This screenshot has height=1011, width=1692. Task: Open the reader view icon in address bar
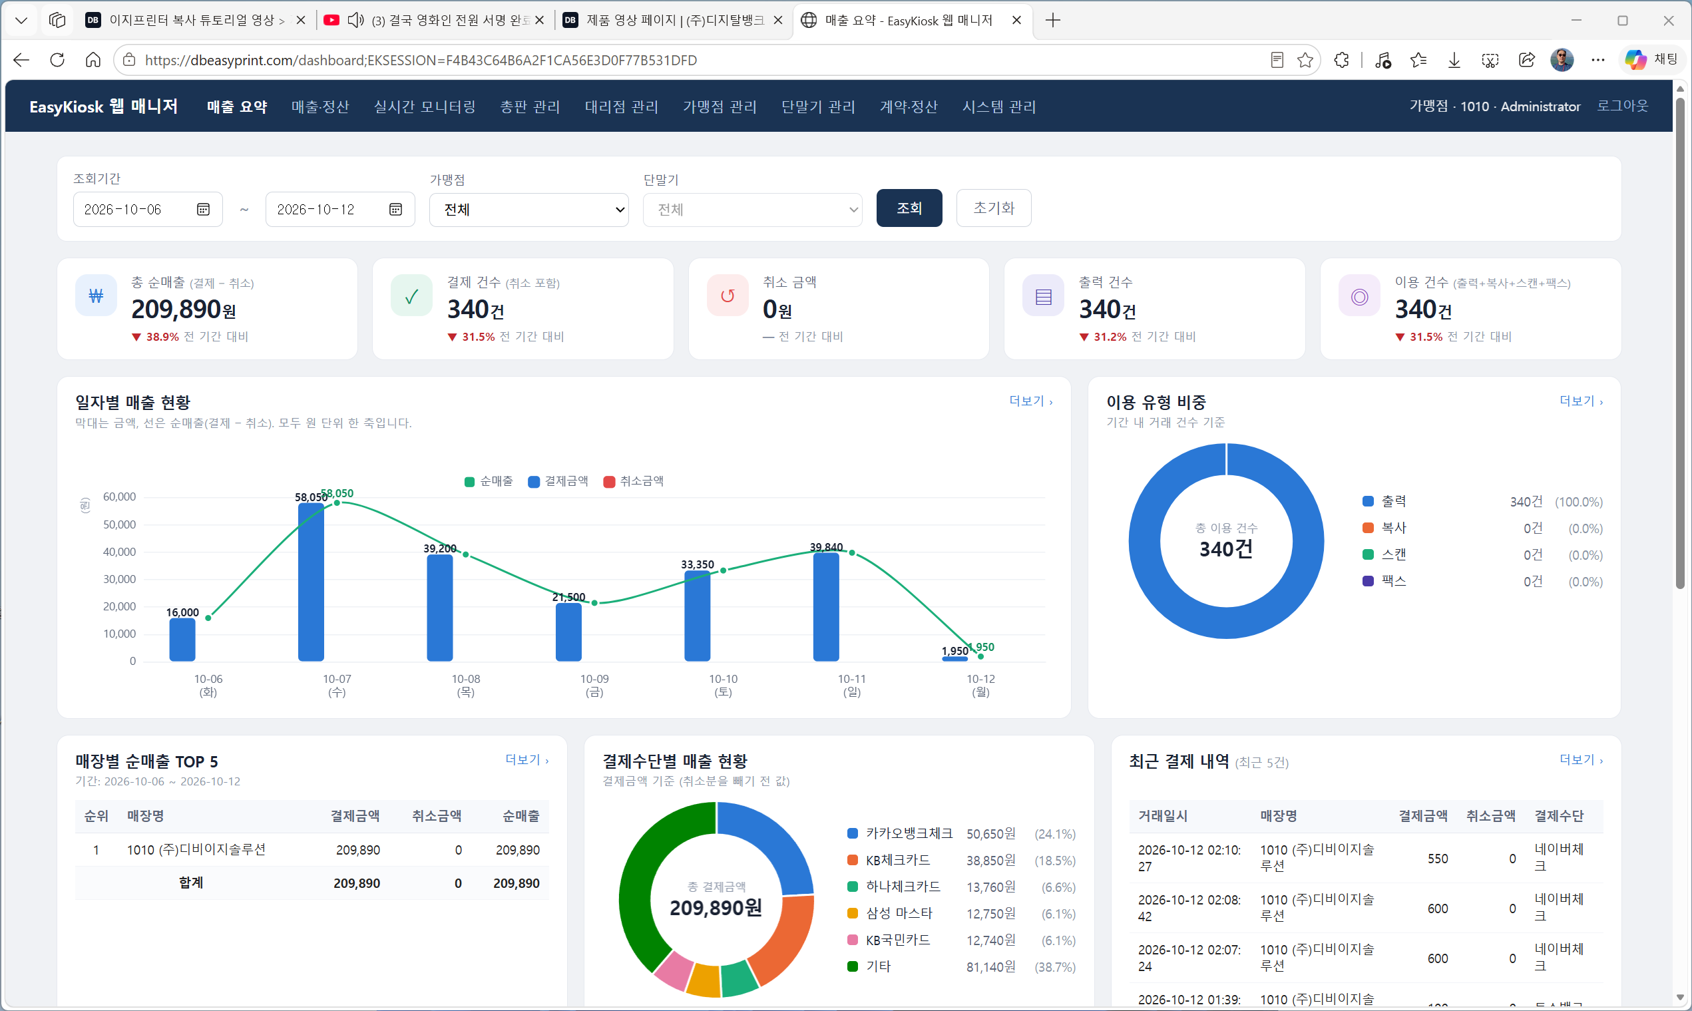tap(1277, 60)
